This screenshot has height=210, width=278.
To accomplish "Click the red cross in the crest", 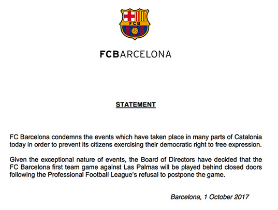I will pos(129,16).
